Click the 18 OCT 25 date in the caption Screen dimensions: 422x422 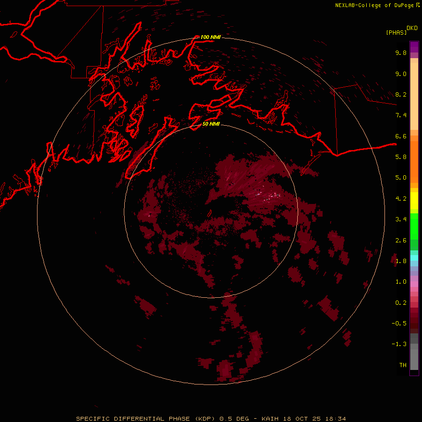pyautogui.click(x=302, y=419)
